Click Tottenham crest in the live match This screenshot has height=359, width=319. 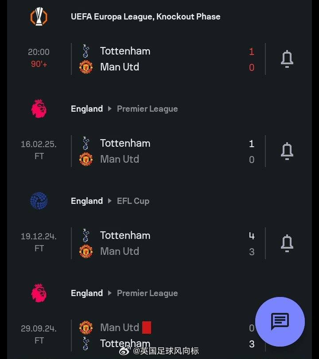(x=86, y=51)
